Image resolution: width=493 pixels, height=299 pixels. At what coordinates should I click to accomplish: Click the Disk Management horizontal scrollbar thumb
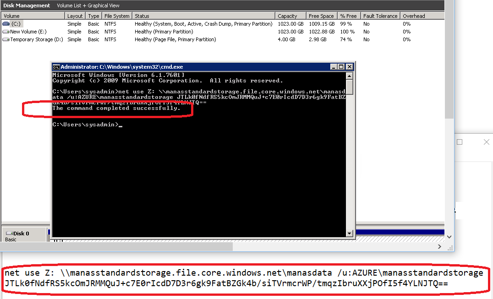[x=116, y=247]
